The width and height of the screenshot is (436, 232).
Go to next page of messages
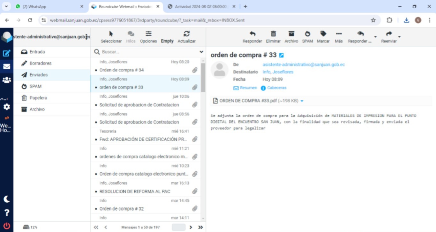coord(191,227)
